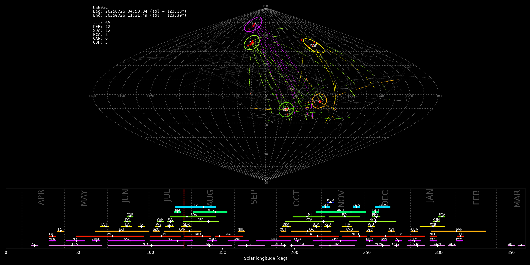Click the +150 longitude label on sky map

121,96
